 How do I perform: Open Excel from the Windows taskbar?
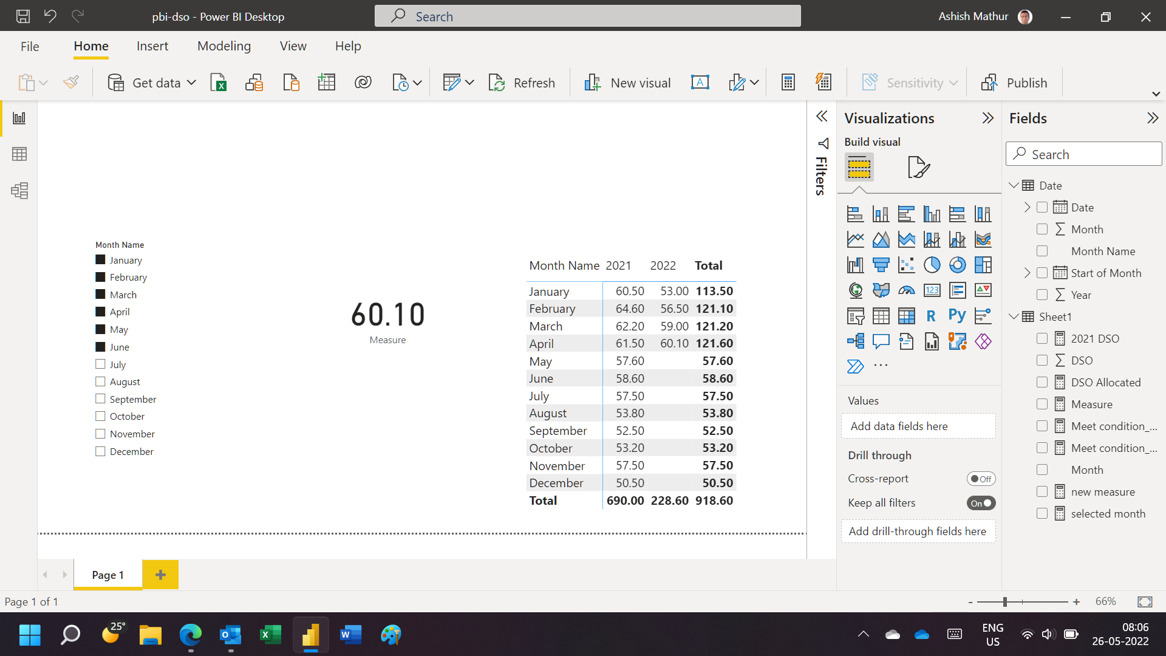(x=270, y=635)
